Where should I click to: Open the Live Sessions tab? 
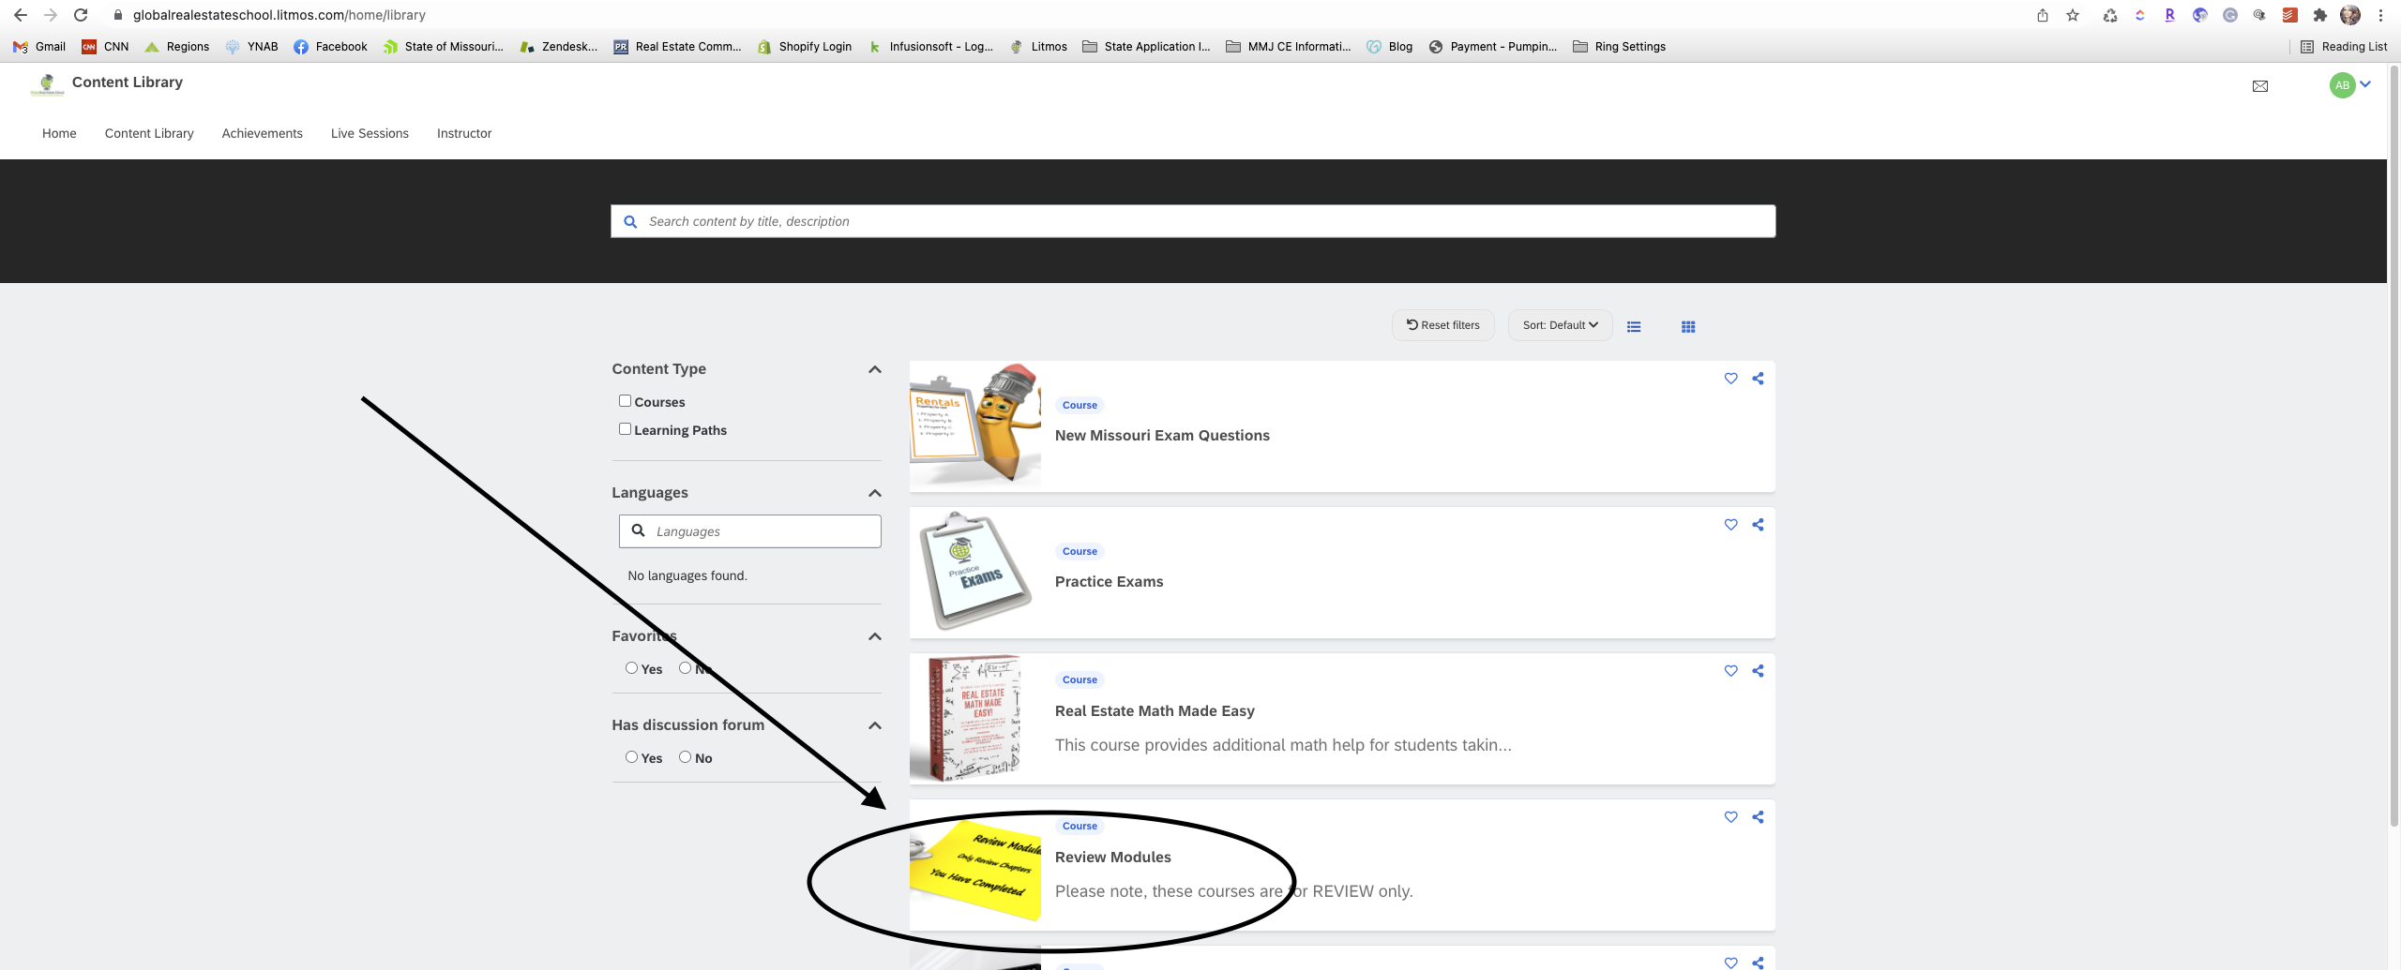click(370, 133)
